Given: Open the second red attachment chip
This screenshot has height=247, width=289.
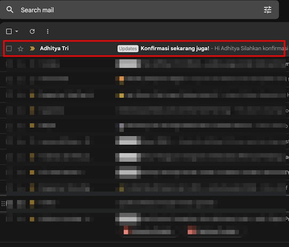Looking at the screenshot, I should click(214, 231).
